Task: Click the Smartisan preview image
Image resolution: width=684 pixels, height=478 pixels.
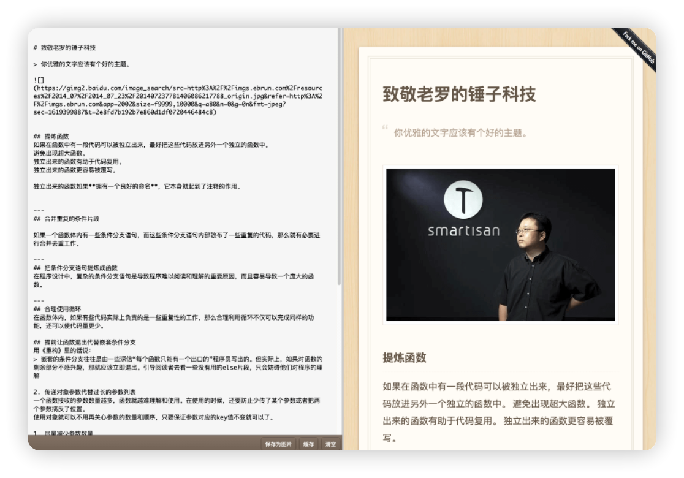Action: coord(500,245)
